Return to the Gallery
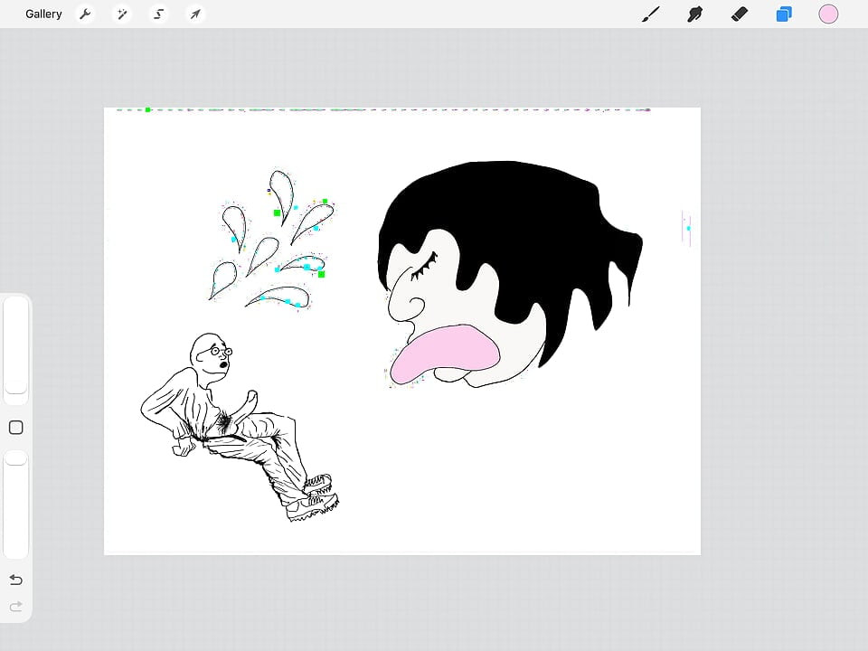The image size is (868, 651). 43,14
